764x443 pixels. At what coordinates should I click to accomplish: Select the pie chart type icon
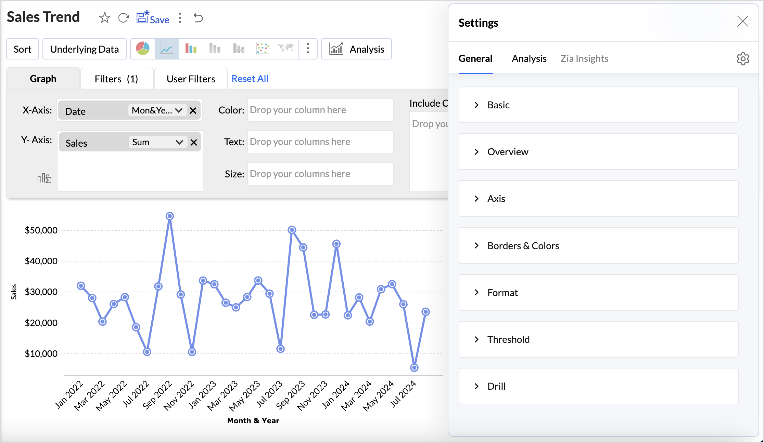click(143, 49)
